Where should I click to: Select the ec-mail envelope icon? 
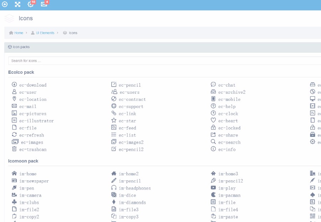(14, 106)
